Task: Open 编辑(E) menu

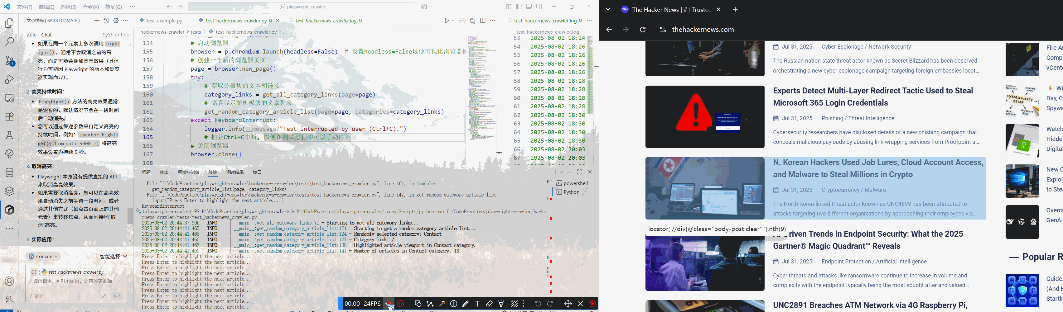Action: 46,7
